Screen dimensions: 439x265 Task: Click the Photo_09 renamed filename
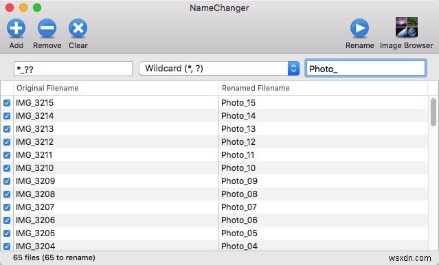pyautogui.click(x=239, y=181)
